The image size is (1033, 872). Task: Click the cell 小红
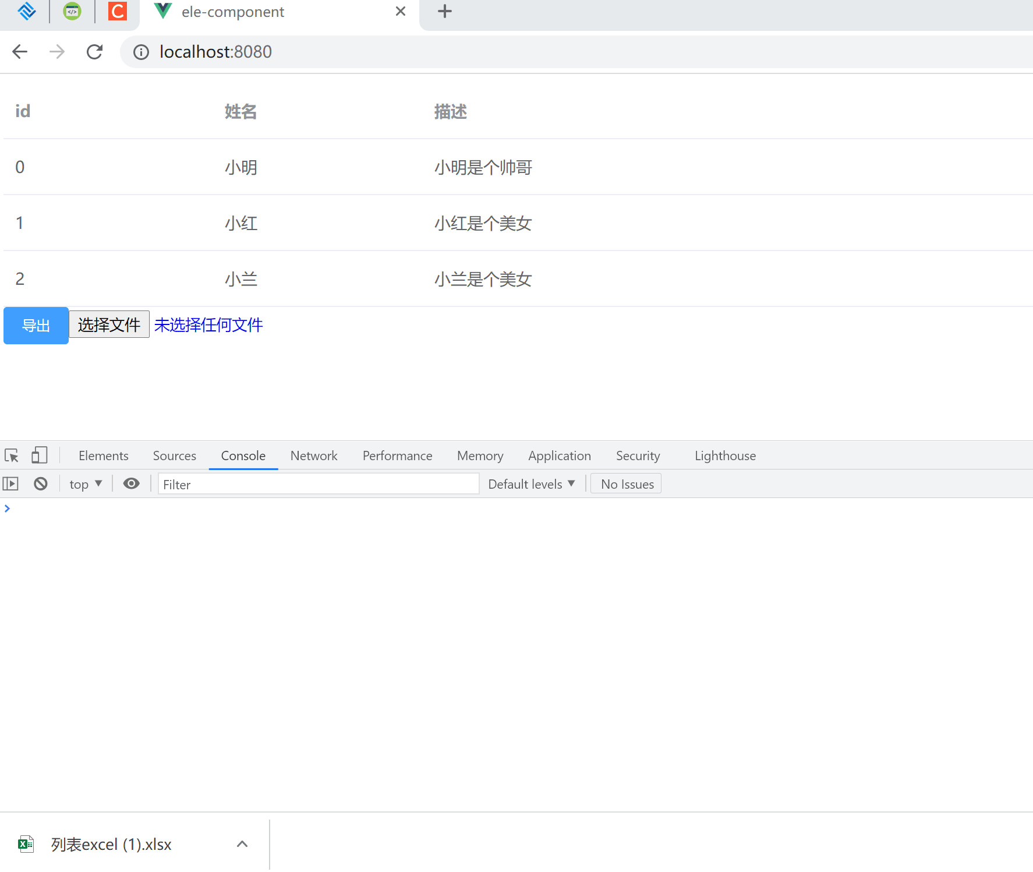click(x=241, y=223)
